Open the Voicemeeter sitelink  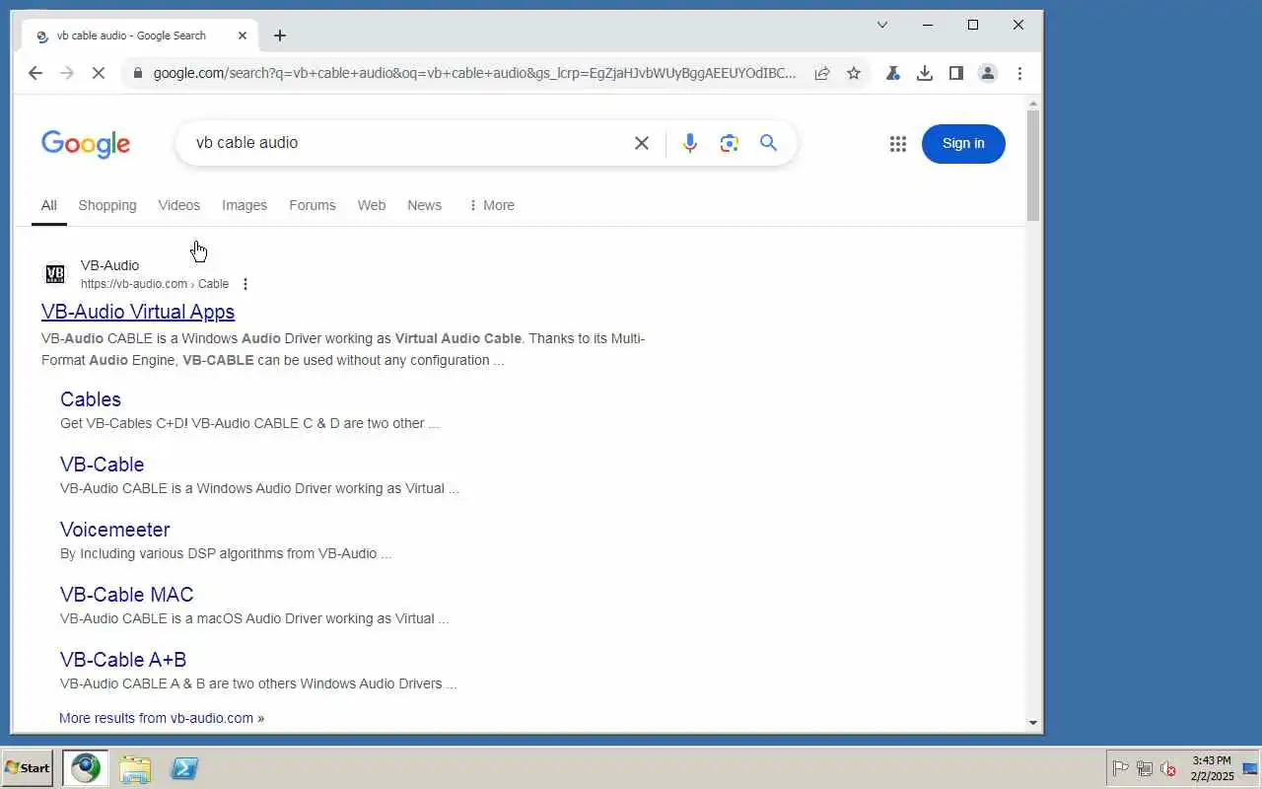(x=115, y=530)
